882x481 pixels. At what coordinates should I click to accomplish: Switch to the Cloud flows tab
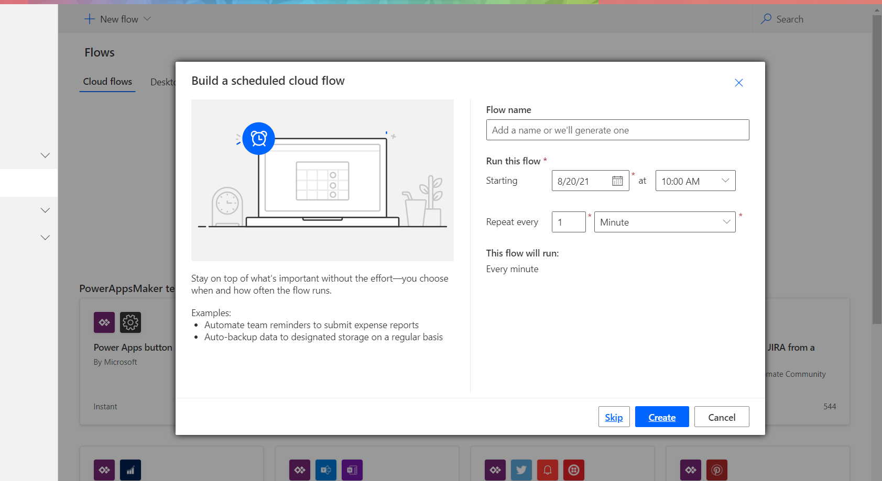[107, 82]
